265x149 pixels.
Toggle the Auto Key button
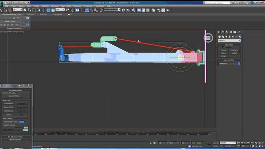click(x=216, y=143)
